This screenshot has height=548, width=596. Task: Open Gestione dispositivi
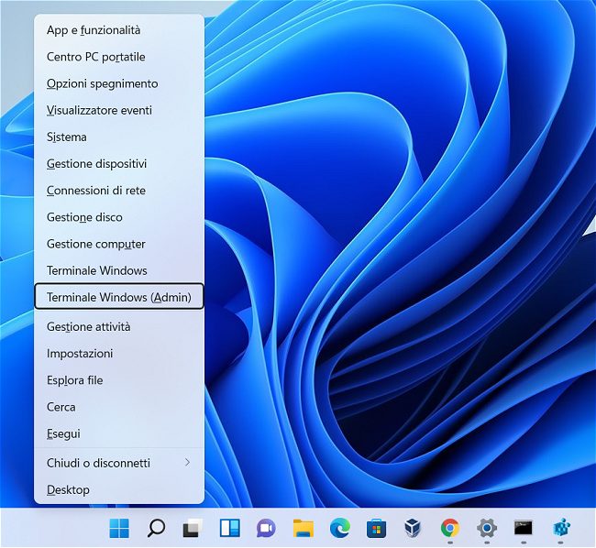pos(119,164)
